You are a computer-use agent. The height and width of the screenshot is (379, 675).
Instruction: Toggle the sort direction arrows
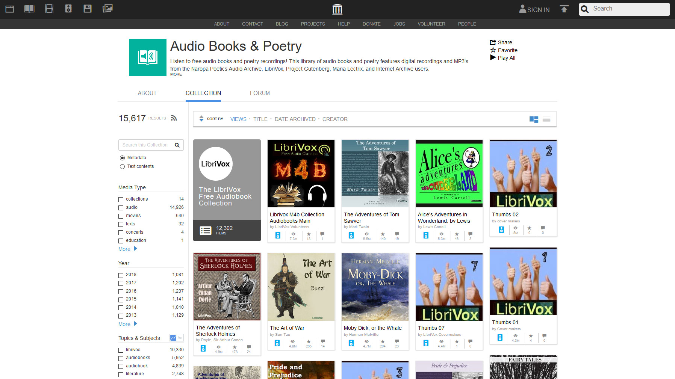[x=201, y=119]
